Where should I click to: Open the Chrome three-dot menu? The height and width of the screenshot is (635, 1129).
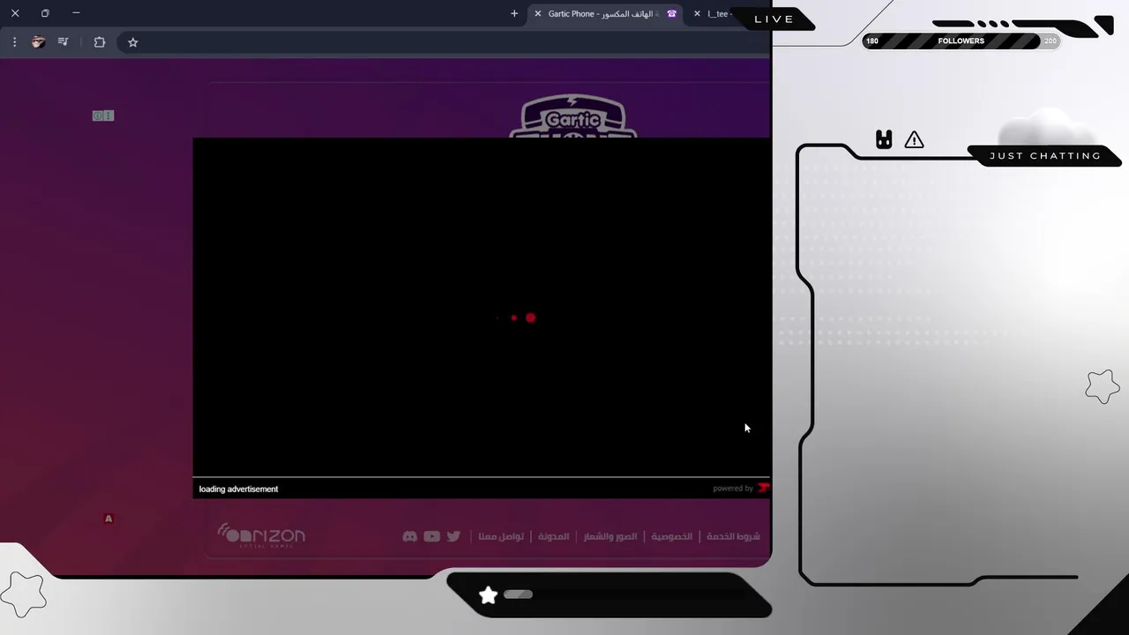coord(14,41)
